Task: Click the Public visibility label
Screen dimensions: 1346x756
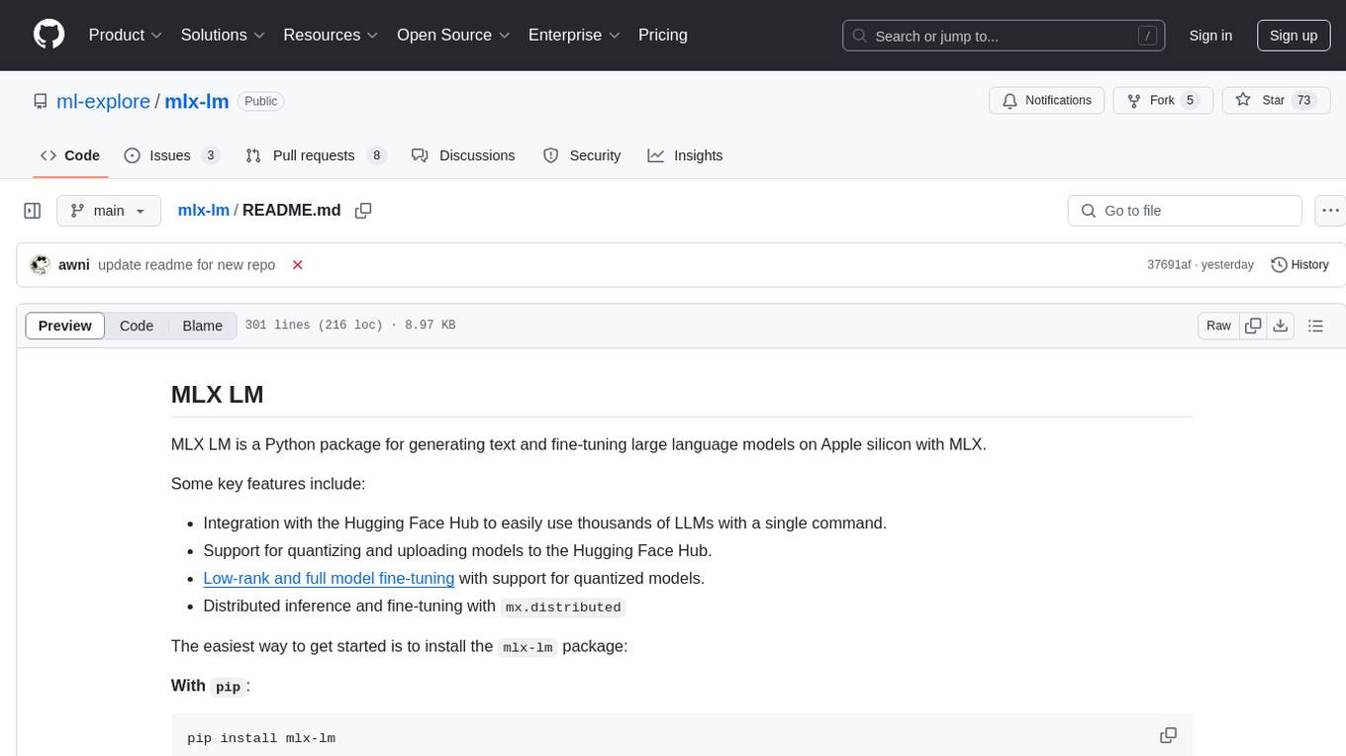Action: [261, 101]
